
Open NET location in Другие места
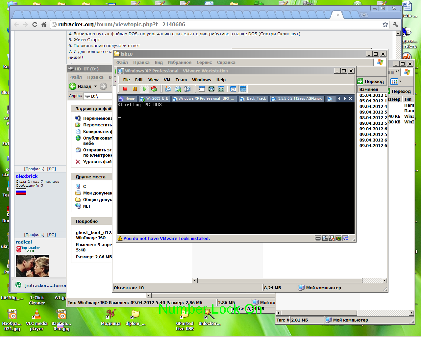[83, 206]
